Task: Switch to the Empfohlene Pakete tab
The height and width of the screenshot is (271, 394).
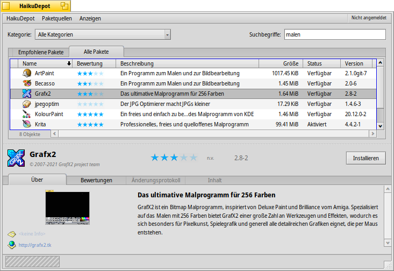Action: (41, 52)
